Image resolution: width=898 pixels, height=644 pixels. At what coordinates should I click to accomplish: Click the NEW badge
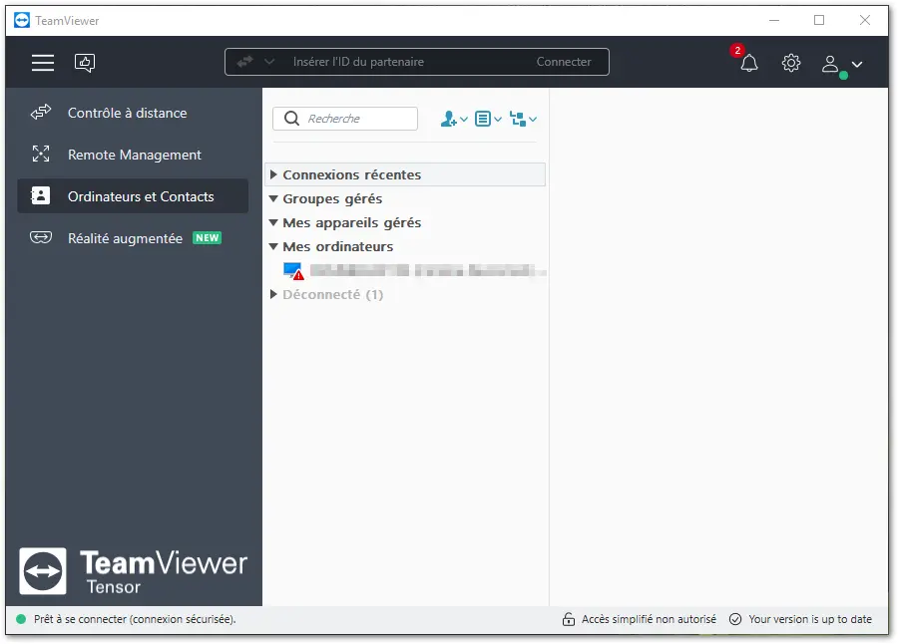click(x=207, y=238)
